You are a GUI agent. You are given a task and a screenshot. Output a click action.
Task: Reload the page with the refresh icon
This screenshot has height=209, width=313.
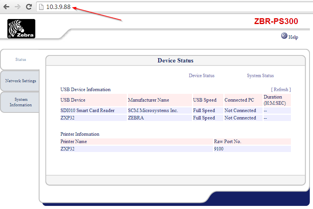click(29, 7)
